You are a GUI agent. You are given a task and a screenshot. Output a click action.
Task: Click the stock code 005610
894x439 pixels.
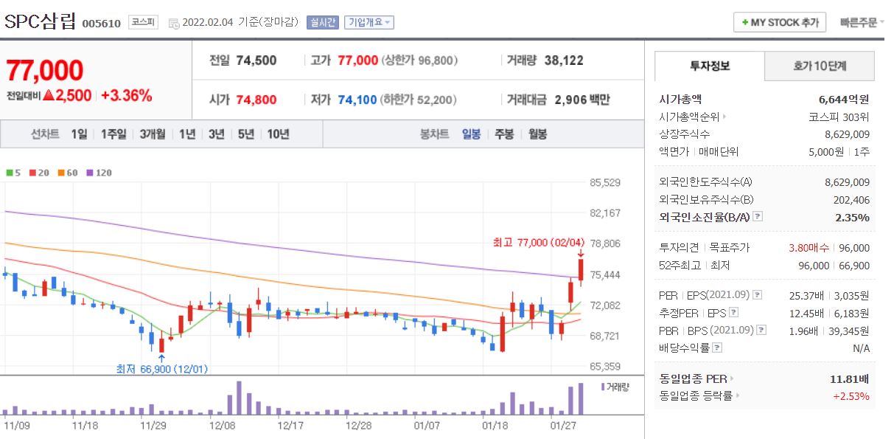coord(101,24)
